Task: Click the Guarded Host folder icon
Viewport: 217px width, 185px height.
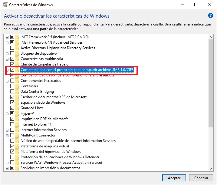Action: [x=17, y=108]
